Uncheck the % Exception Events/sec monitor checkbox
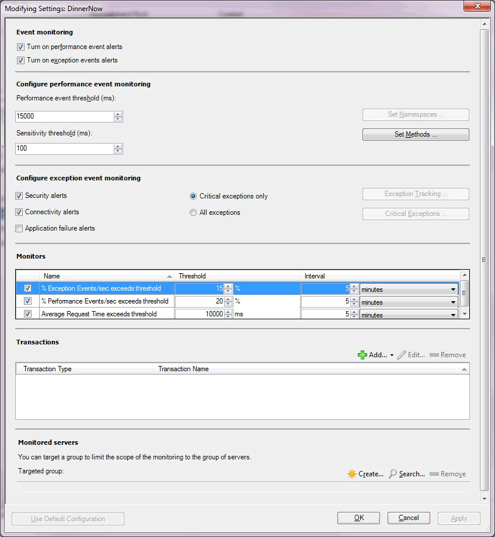Viewport: 495px width, 537px height. (x=28, y=288)
